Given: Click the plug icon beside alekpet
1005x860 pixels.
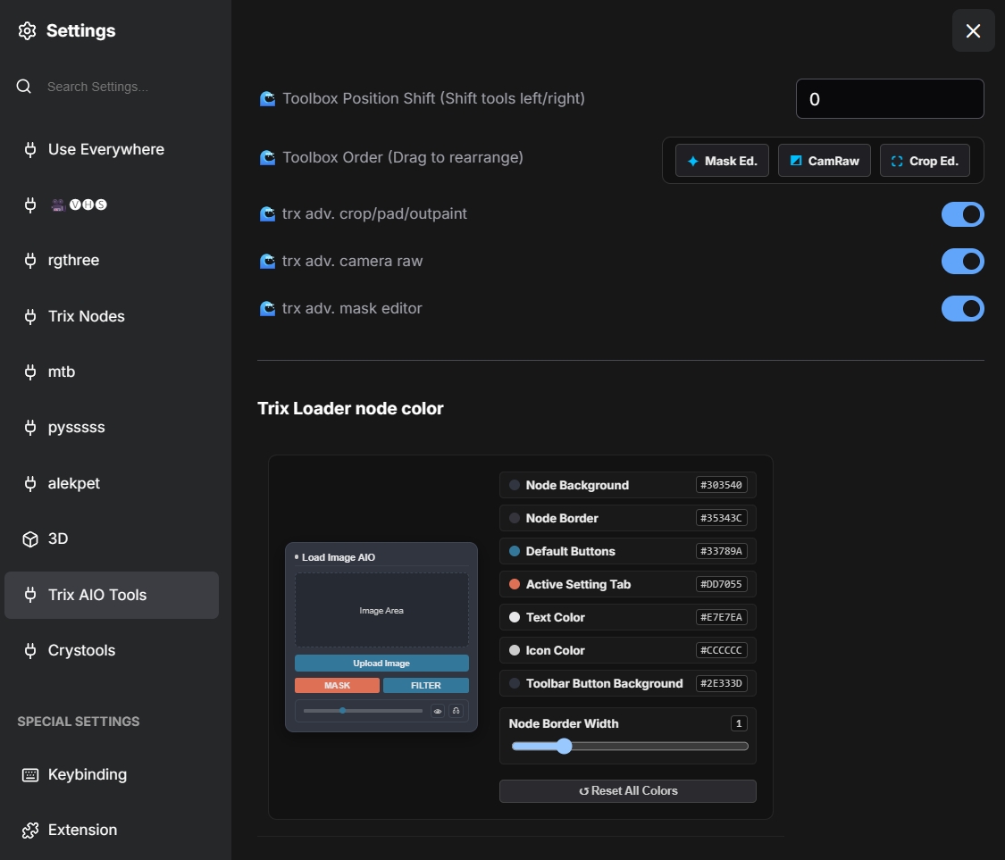Looking at the screenshot, I should [30, 483].
